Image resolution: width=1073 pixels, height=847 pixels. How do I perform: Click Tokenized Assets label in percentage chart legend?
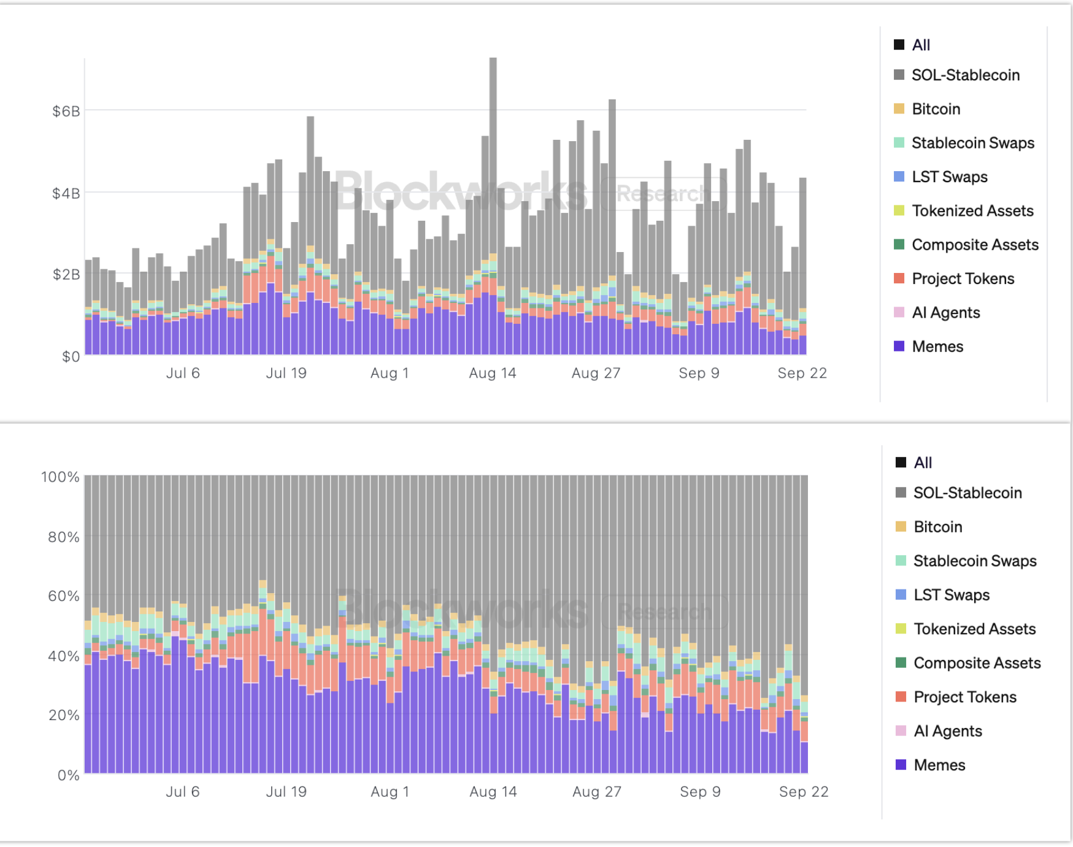tap(974, 629)
